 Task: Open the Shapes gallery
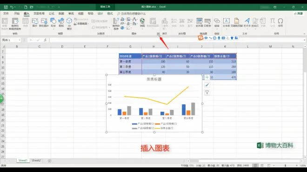point(53,23)
